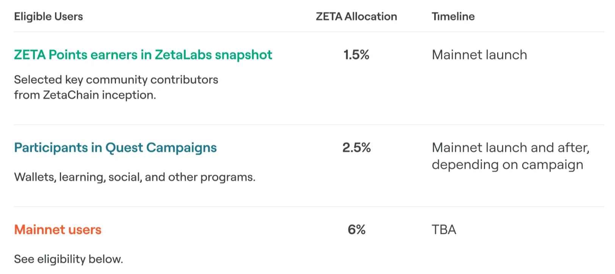Open the orange Mainnet users link
This screenshot has height=274, width=615.
click(x=58, y=230)
